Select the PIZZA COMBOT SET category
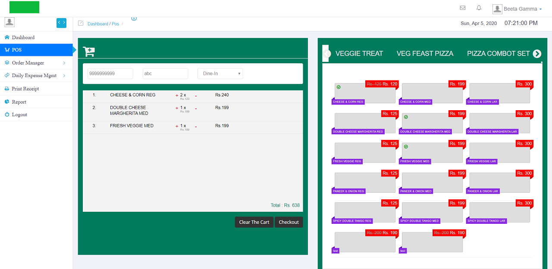 [x=498, y=53]
